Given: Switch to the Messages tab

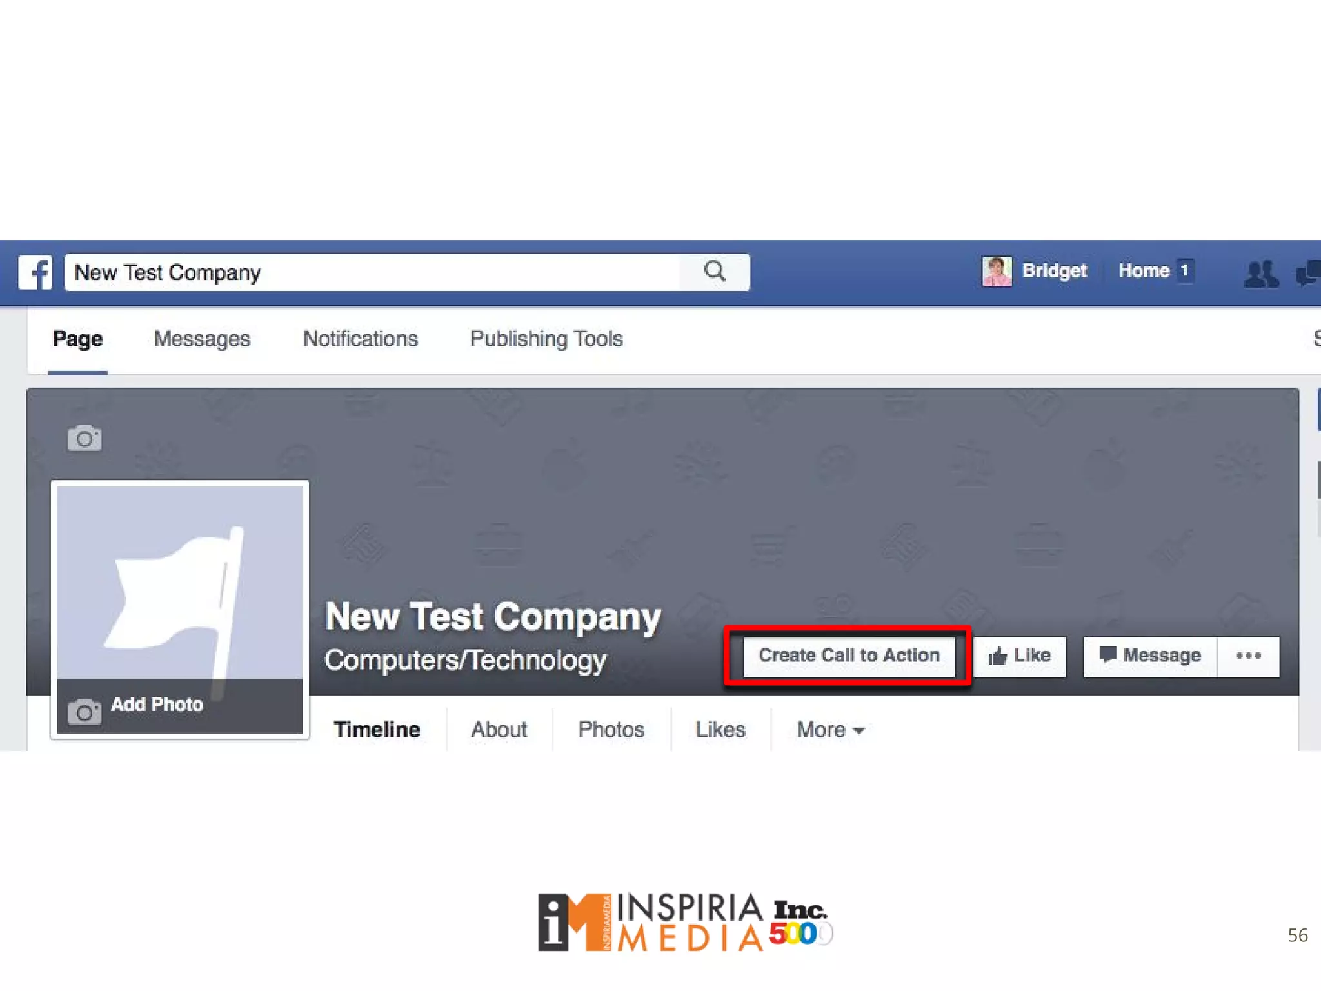Looking at the screenshot, I should click(x=202, y=339).
